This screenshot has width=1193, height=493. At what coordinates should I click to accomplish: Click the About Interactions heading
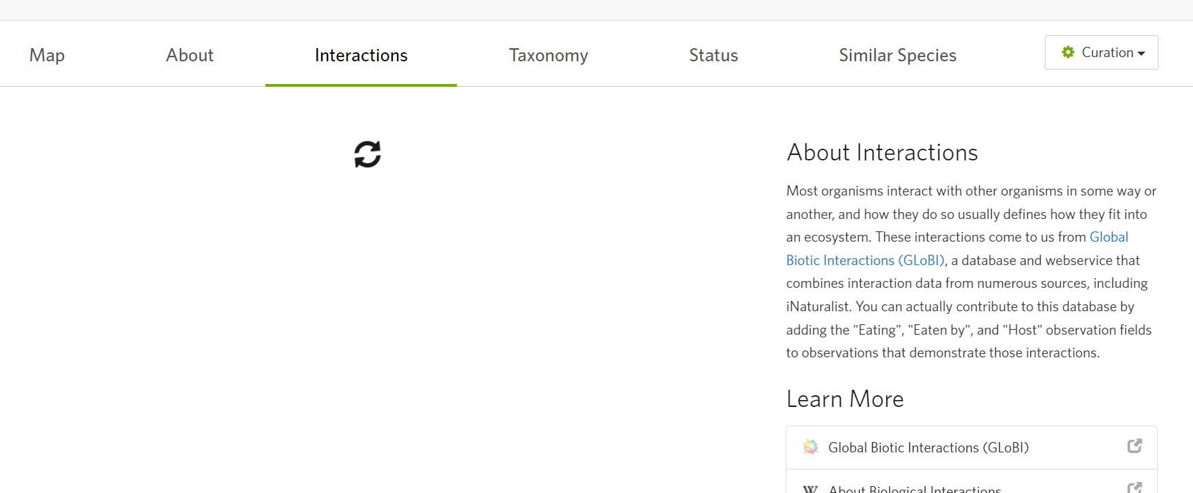[x=882, y=152]
